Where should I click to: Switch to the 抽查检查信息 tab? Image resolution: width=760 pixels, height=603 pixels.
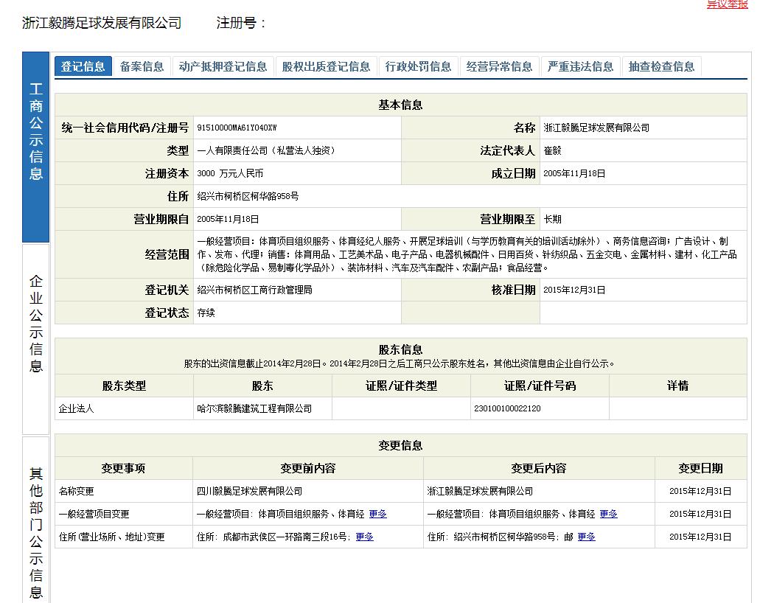(x=661, y=66)
